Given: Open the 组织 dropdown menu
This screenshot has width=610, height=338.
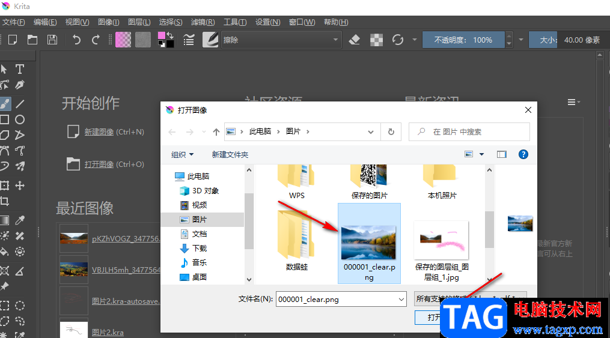Looking at the screenshot, I should 182,155.
